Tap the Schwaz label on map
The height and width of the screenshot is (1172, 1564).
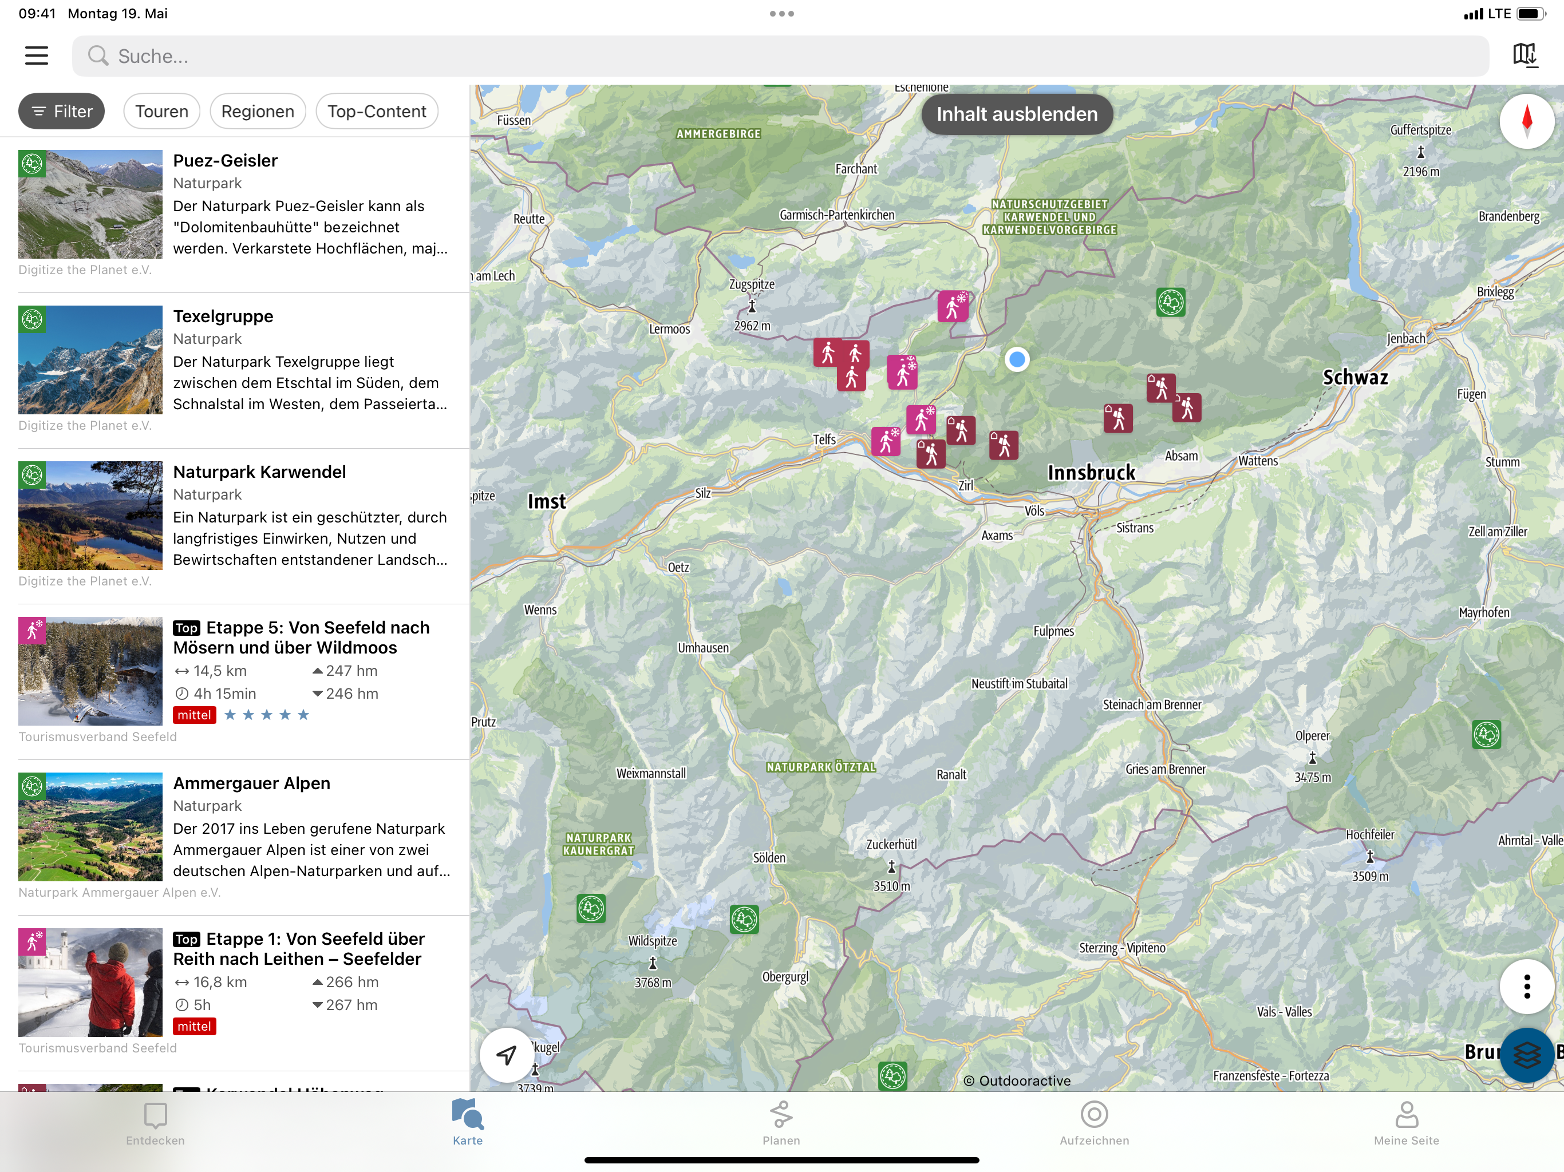coord(1356,378)
